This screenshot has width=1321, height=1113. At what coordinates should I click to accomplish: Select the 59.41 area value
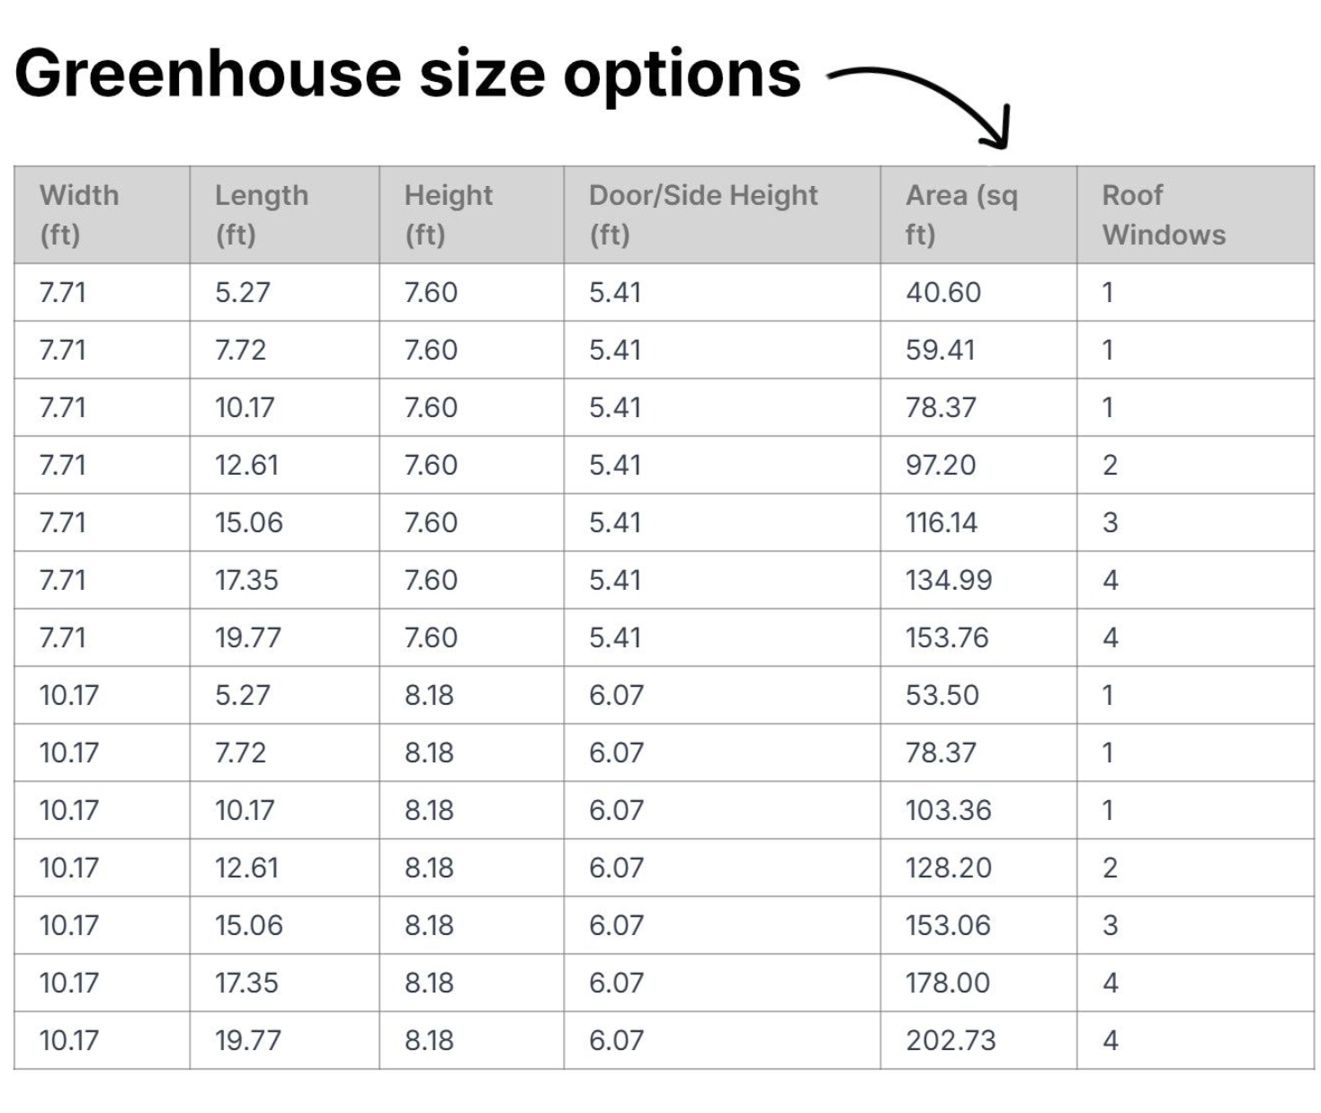[x=941, y=350]
